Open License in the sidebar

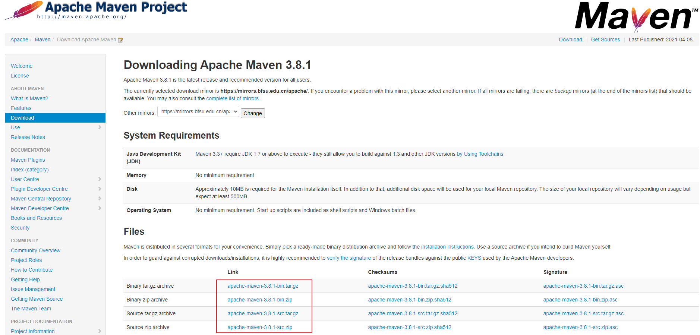(x=20, y=76)
